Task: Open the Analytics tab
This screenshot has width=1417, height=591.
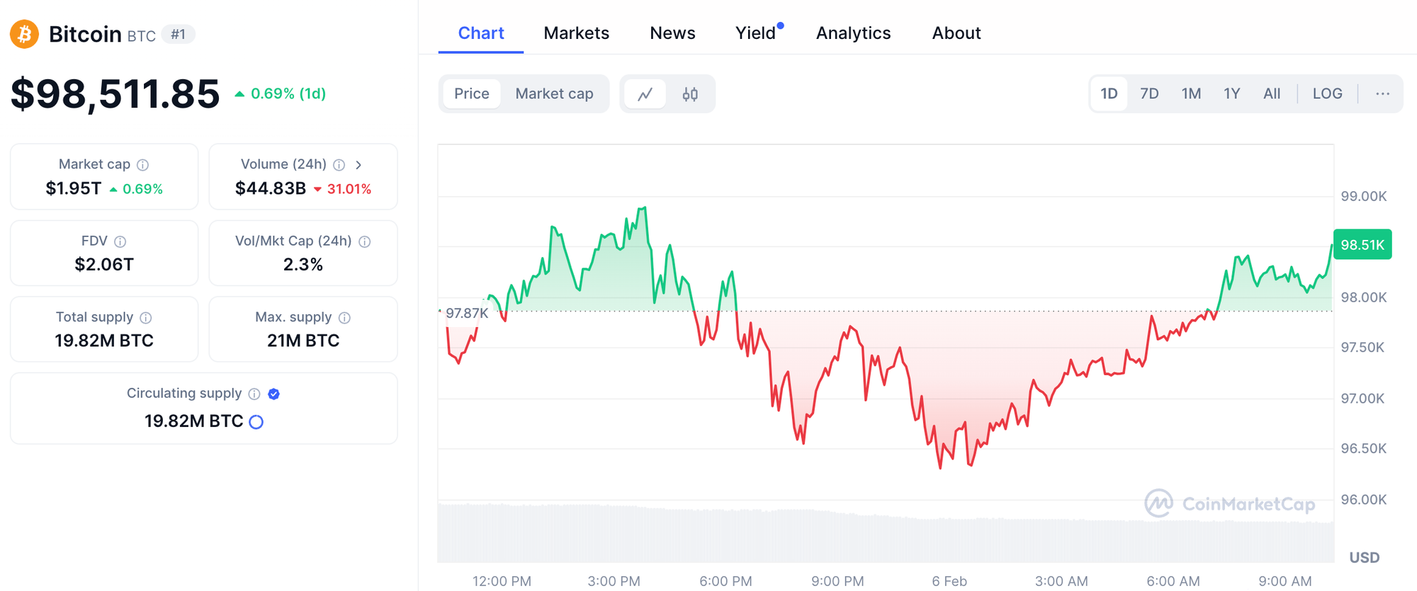Action: pyautogui.click(x=853, y=33)
